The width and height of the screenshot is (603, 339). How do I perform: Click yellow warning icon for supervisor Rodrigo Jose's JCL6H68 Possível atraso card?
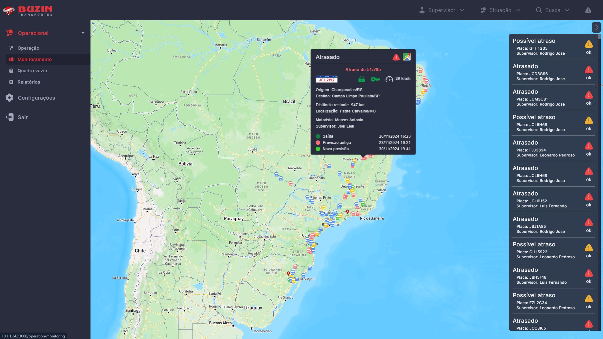(589, 121)
